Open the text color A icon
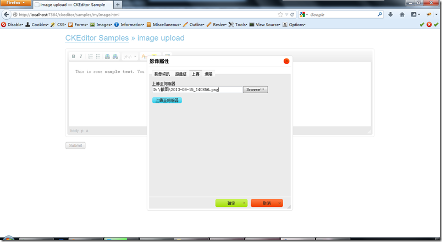The image size is (442, 242). click(144, 57)
